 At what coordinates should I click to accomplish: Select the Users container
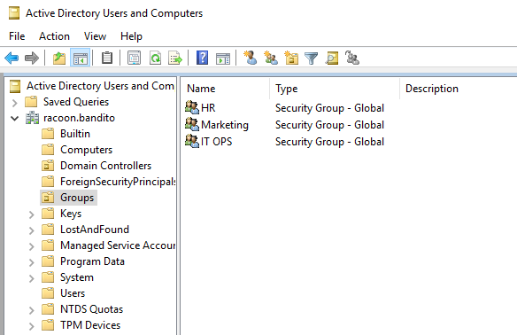pos(73,293)
